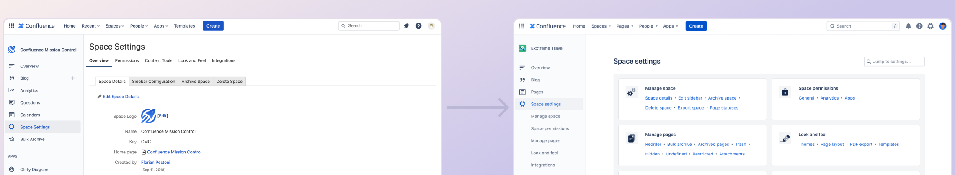The height and width of the screenshot is (175, 955).
Task: Select Integrations in right sidebar
Action: 543,165
